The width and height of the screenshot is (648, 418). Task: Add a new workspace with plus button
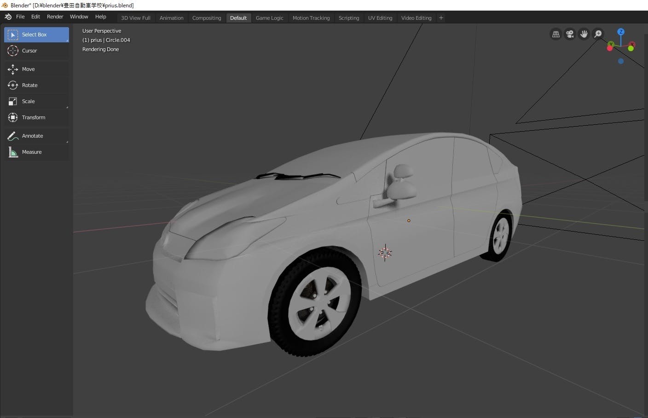(441, 18)
